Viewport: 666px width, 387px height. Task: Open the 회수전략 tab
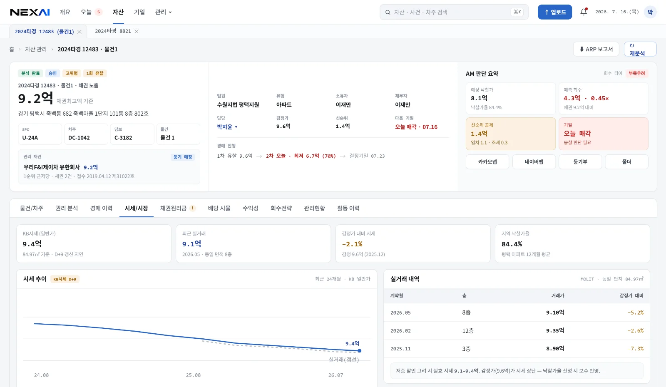[281, 208]
